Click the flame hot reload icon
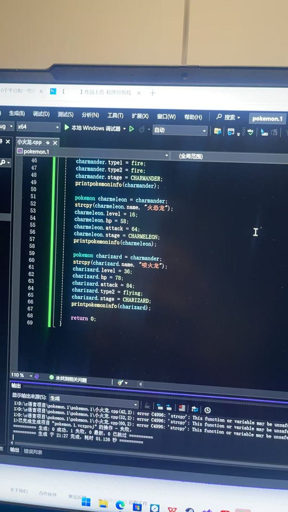The height and width of the screenshot is (512, 288). [142, 129]
